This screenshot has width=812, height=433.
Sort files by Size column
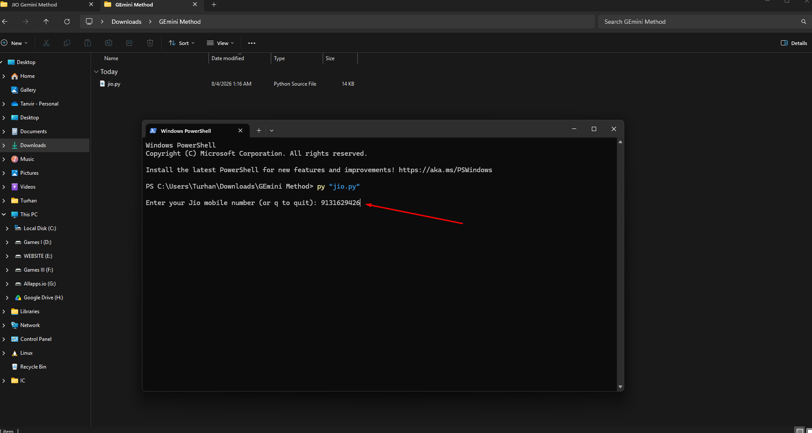[330, 58]
